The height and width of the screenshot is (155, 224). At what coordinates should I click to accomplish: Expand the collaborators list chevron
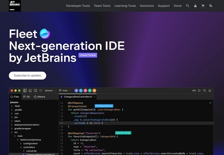point(98,90)
